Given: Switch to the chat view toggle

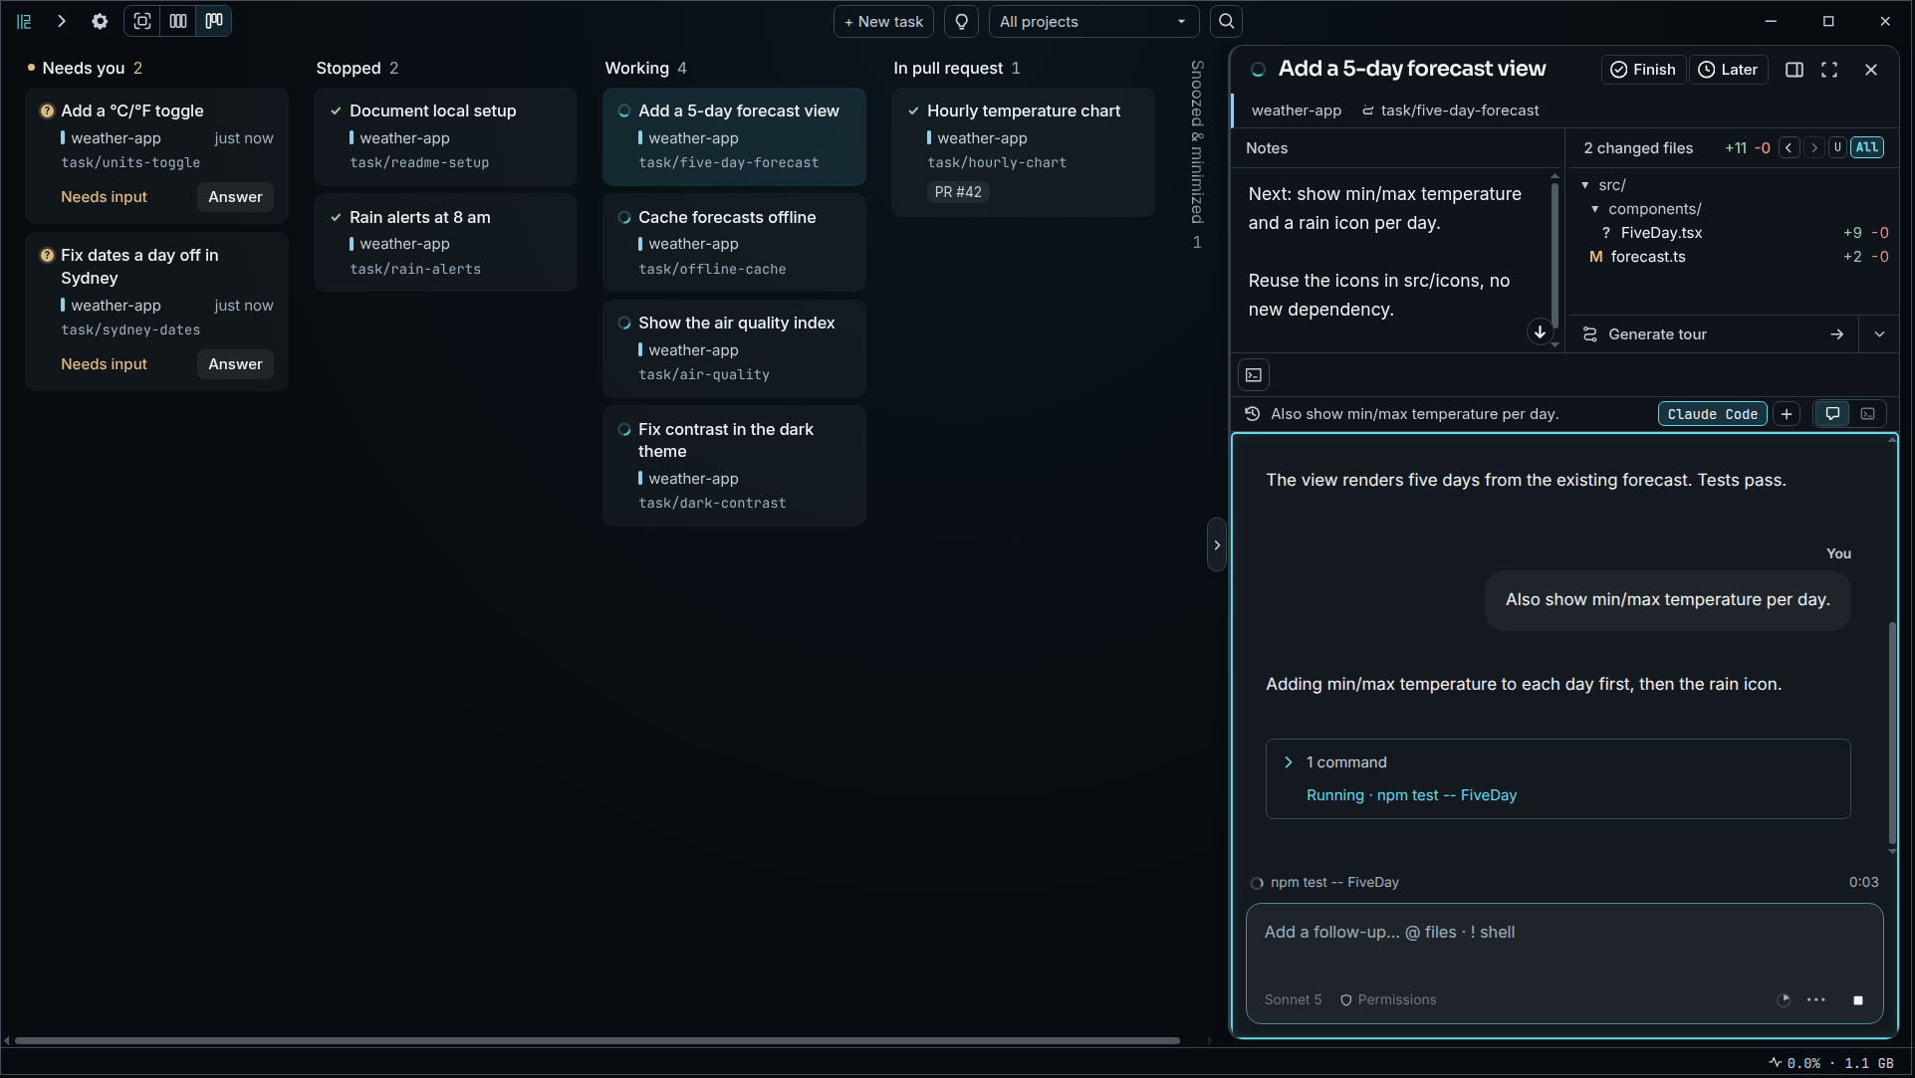Looking at the screenshot, I should pyautogui.click(x=1832, y=414).
